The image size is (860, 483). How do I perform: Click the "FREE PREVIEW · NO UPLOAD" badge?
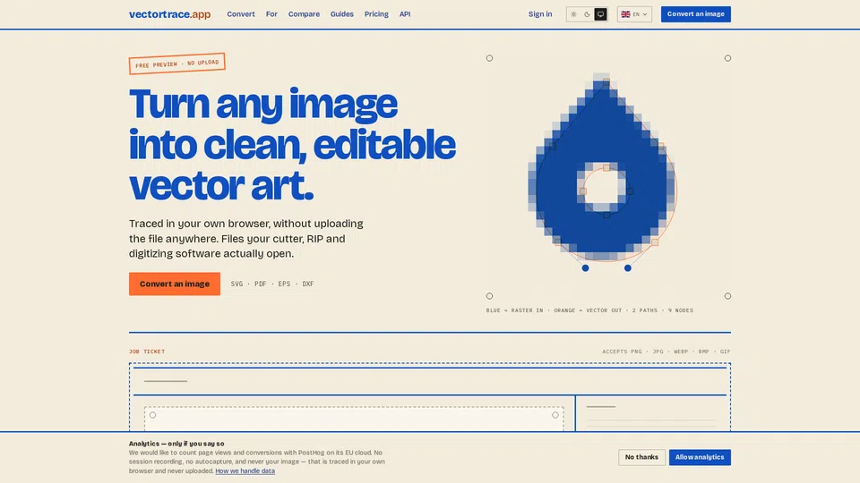tap(176, 64)
